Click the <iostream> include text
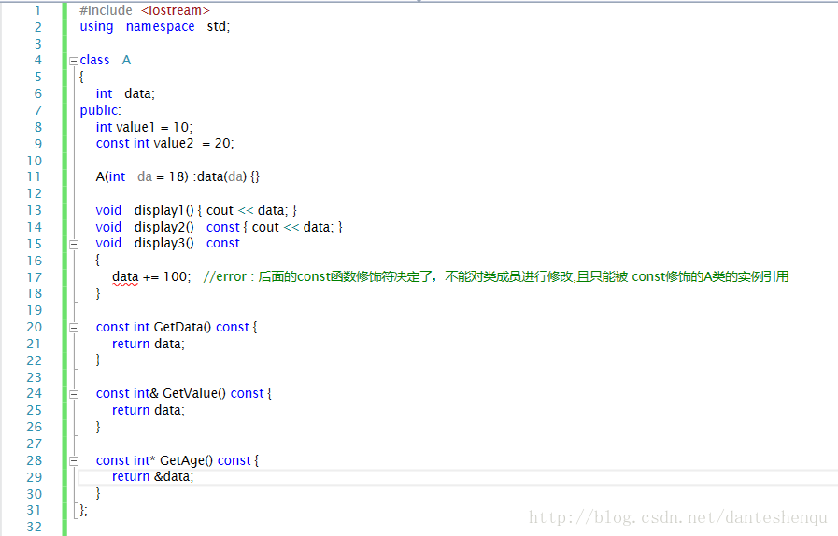Image resolution: width=838 pixels, height=536 pixels. 176,10
